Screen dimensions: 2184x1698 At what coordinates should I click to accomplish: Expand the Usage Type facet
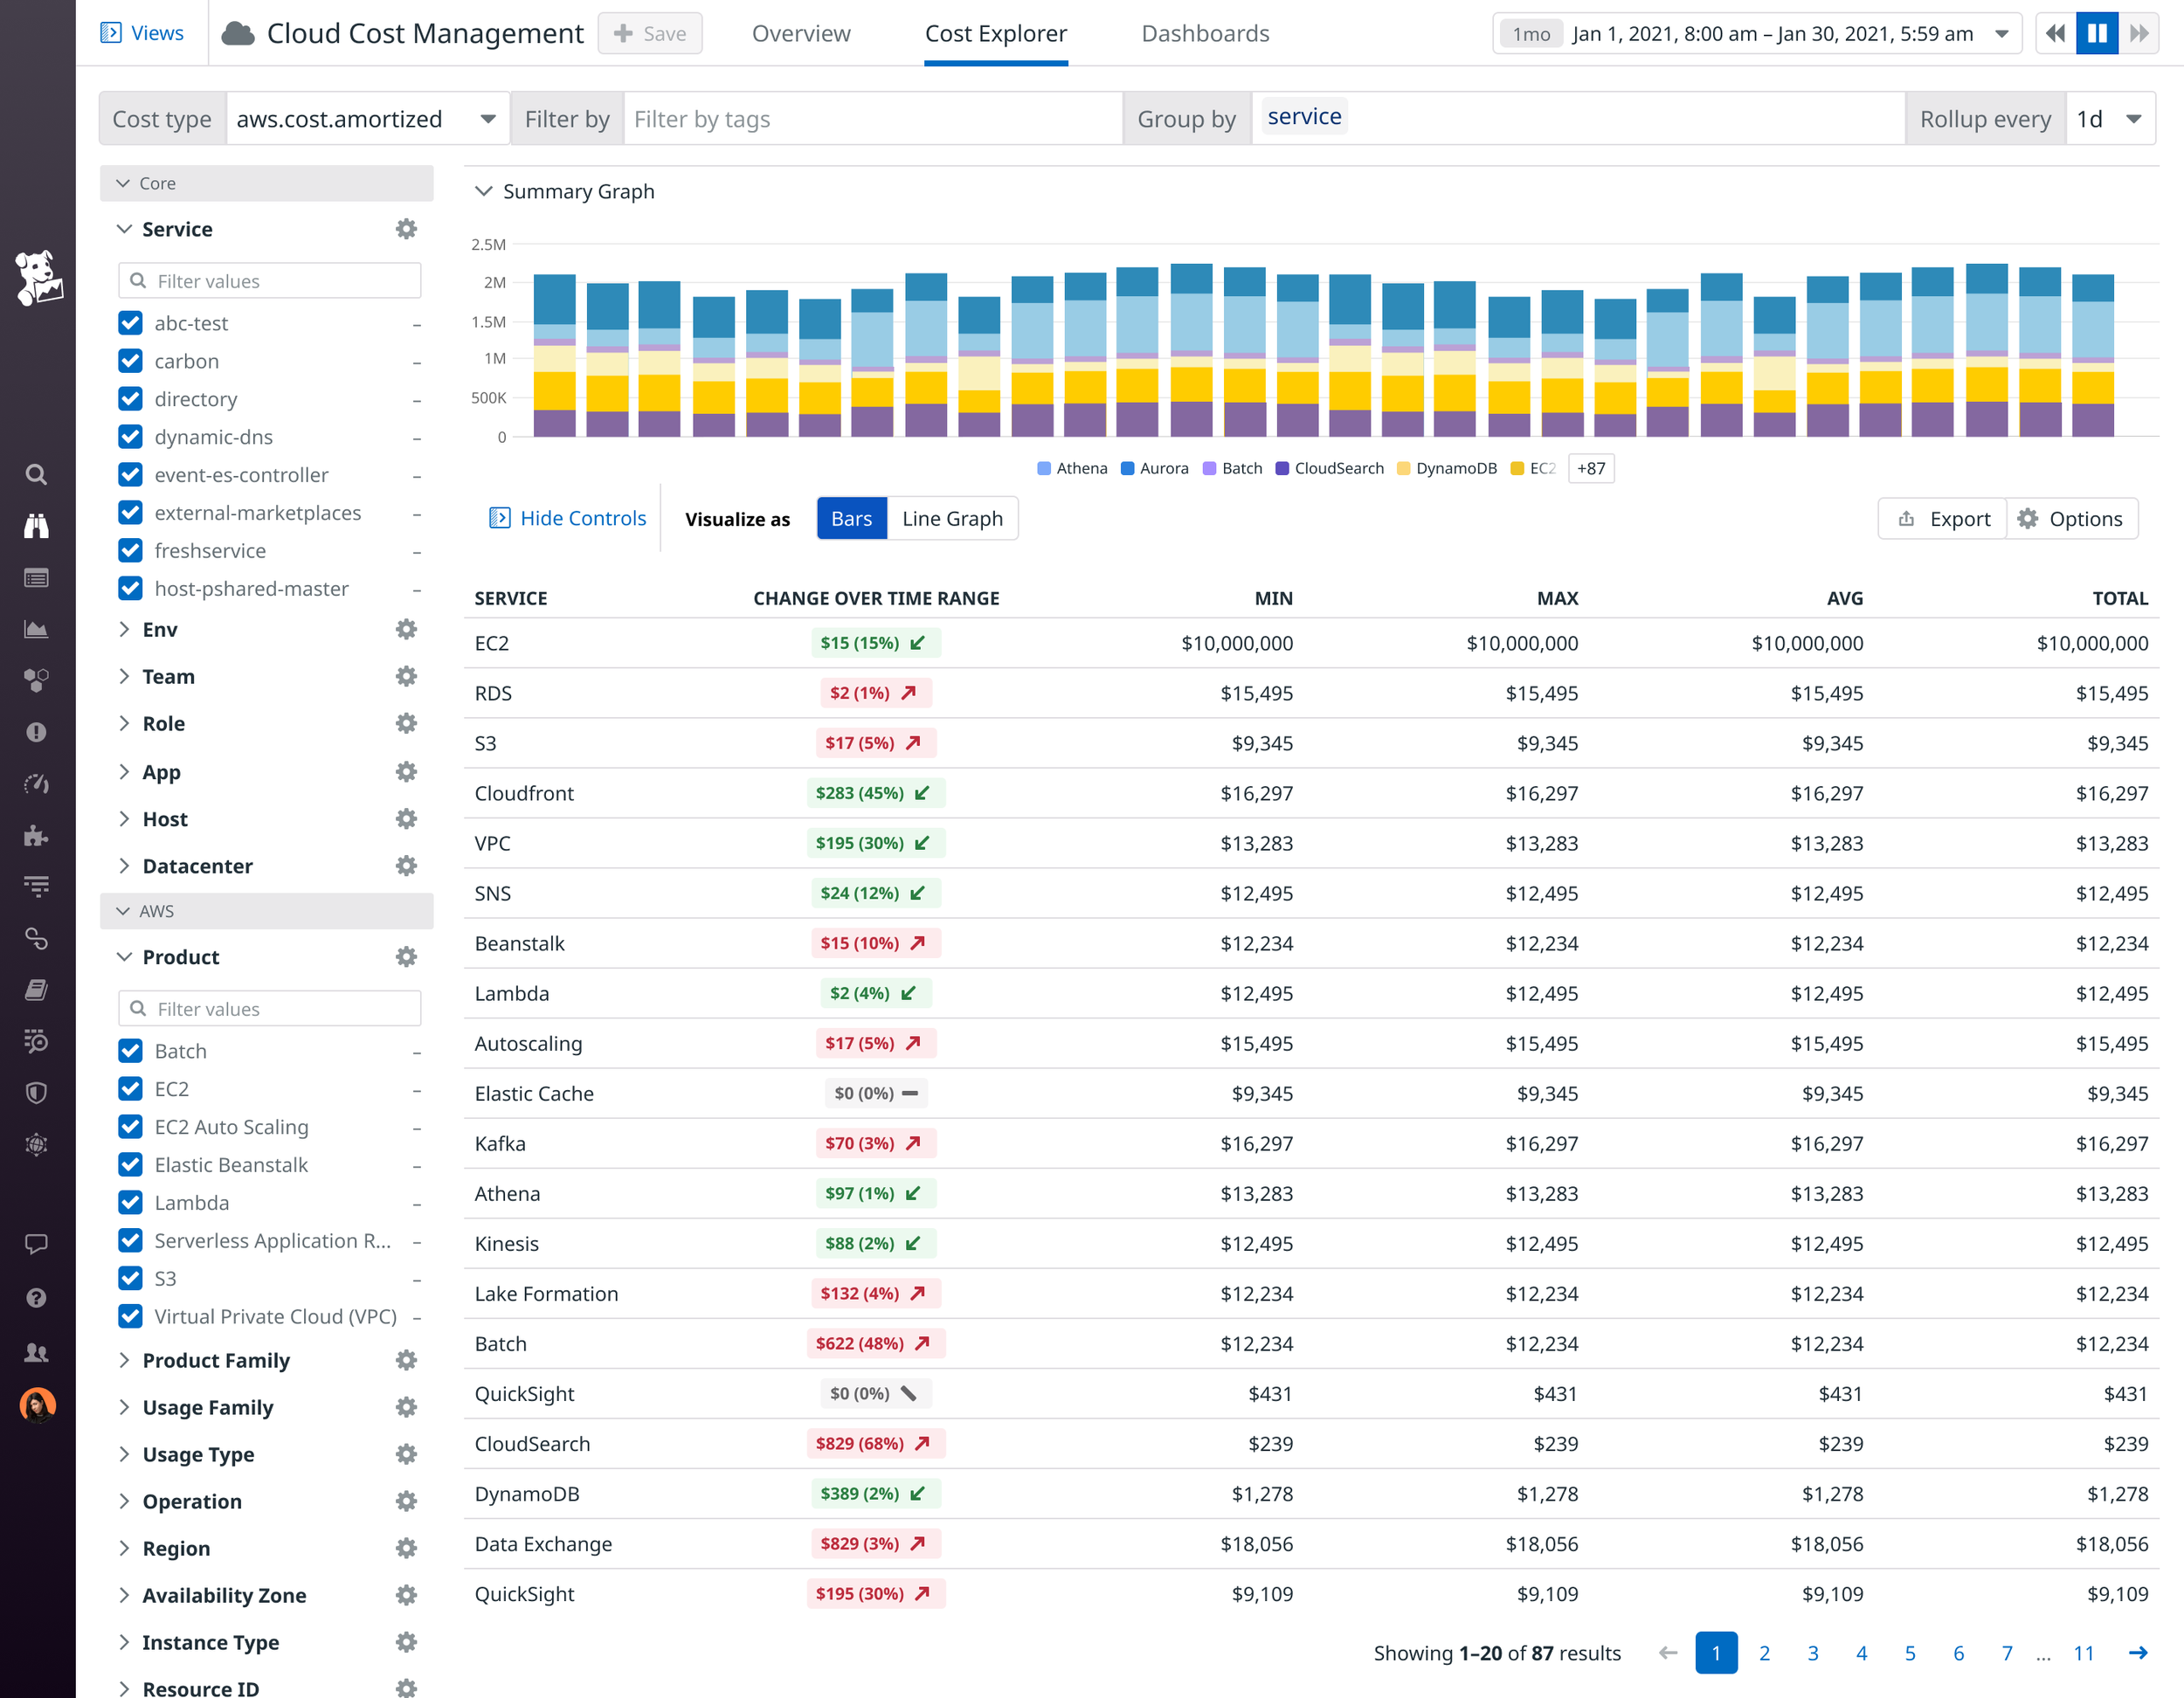tap(124, 1454)
